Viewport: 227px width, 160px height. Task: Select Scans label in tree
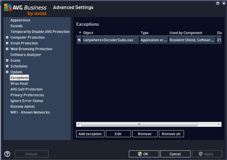click(15, 61)
